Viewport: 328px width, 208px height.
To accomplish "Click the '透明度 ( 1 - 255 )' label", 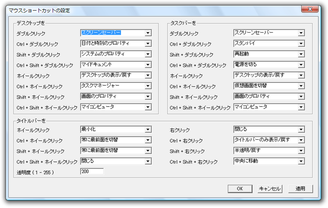I will (x=35, y=172).
